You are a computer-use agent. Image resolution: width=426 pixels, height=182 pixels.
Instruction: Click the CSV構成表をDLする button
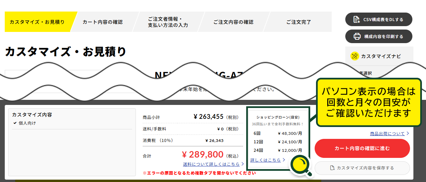click(379, 19)
